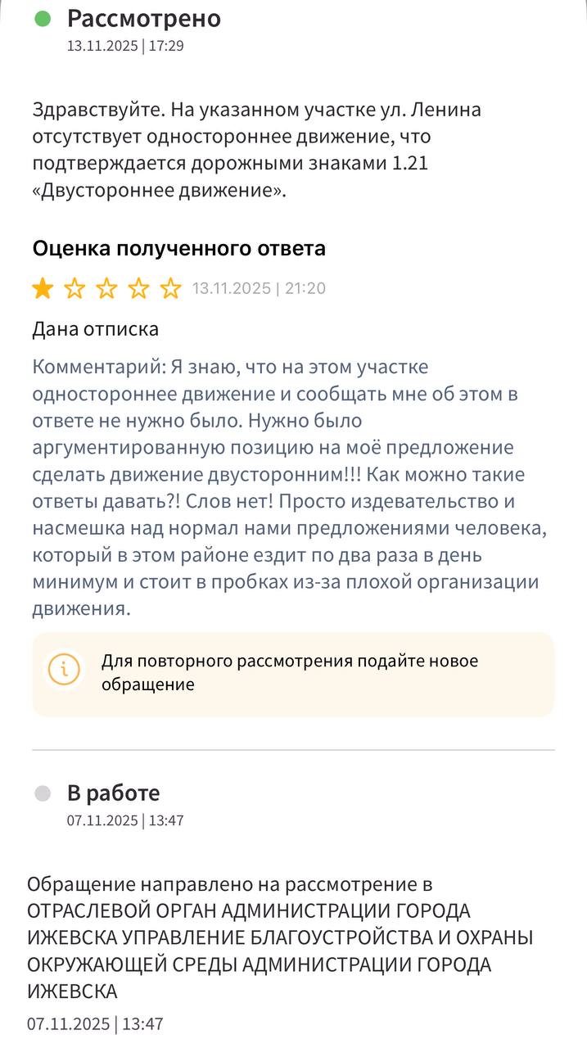Screen dimensions: 587x1048
Task: Select the Оценка полученного ответа heading
Action: (178, 248)
